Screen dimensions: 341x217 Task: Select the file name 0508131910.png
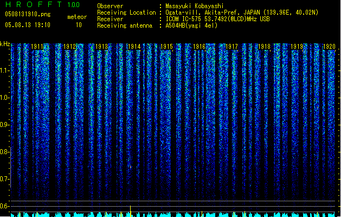tap(28, 14)
